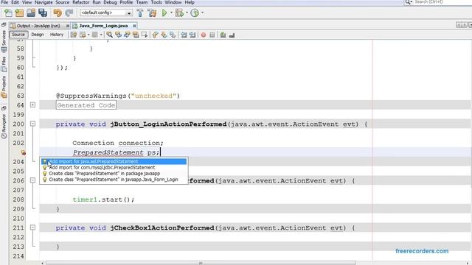Open Run Project dropdown arrow
The width and height of the screenshot is (472, 265).
coord(171,13)
